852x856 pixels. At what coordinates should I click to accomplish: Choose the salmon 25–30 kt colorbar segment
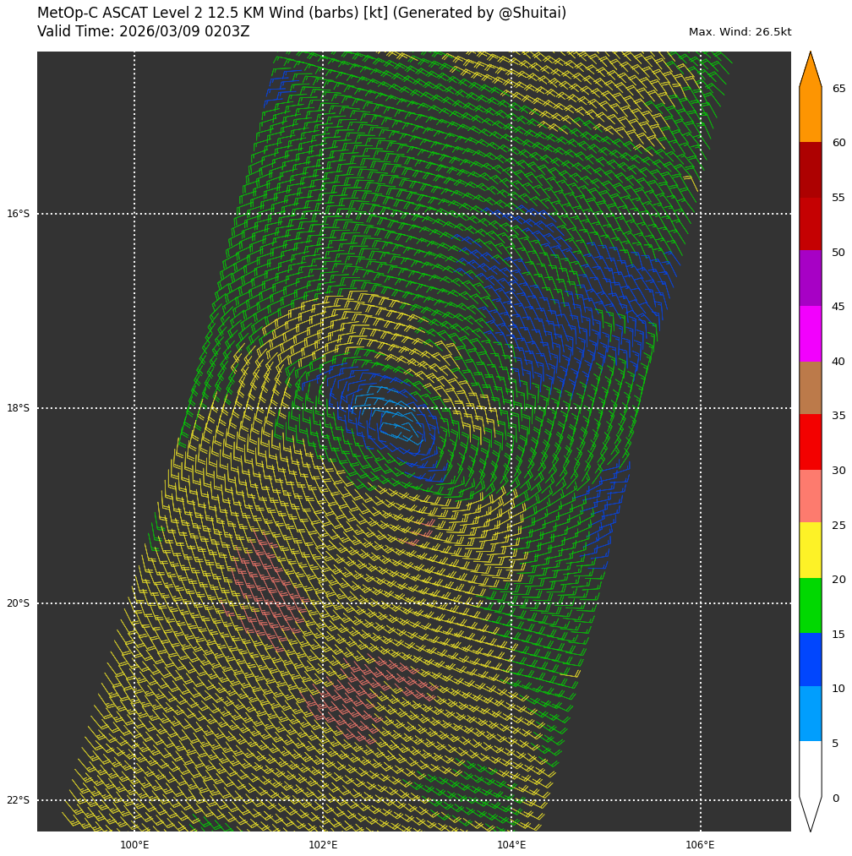point(810,495)
